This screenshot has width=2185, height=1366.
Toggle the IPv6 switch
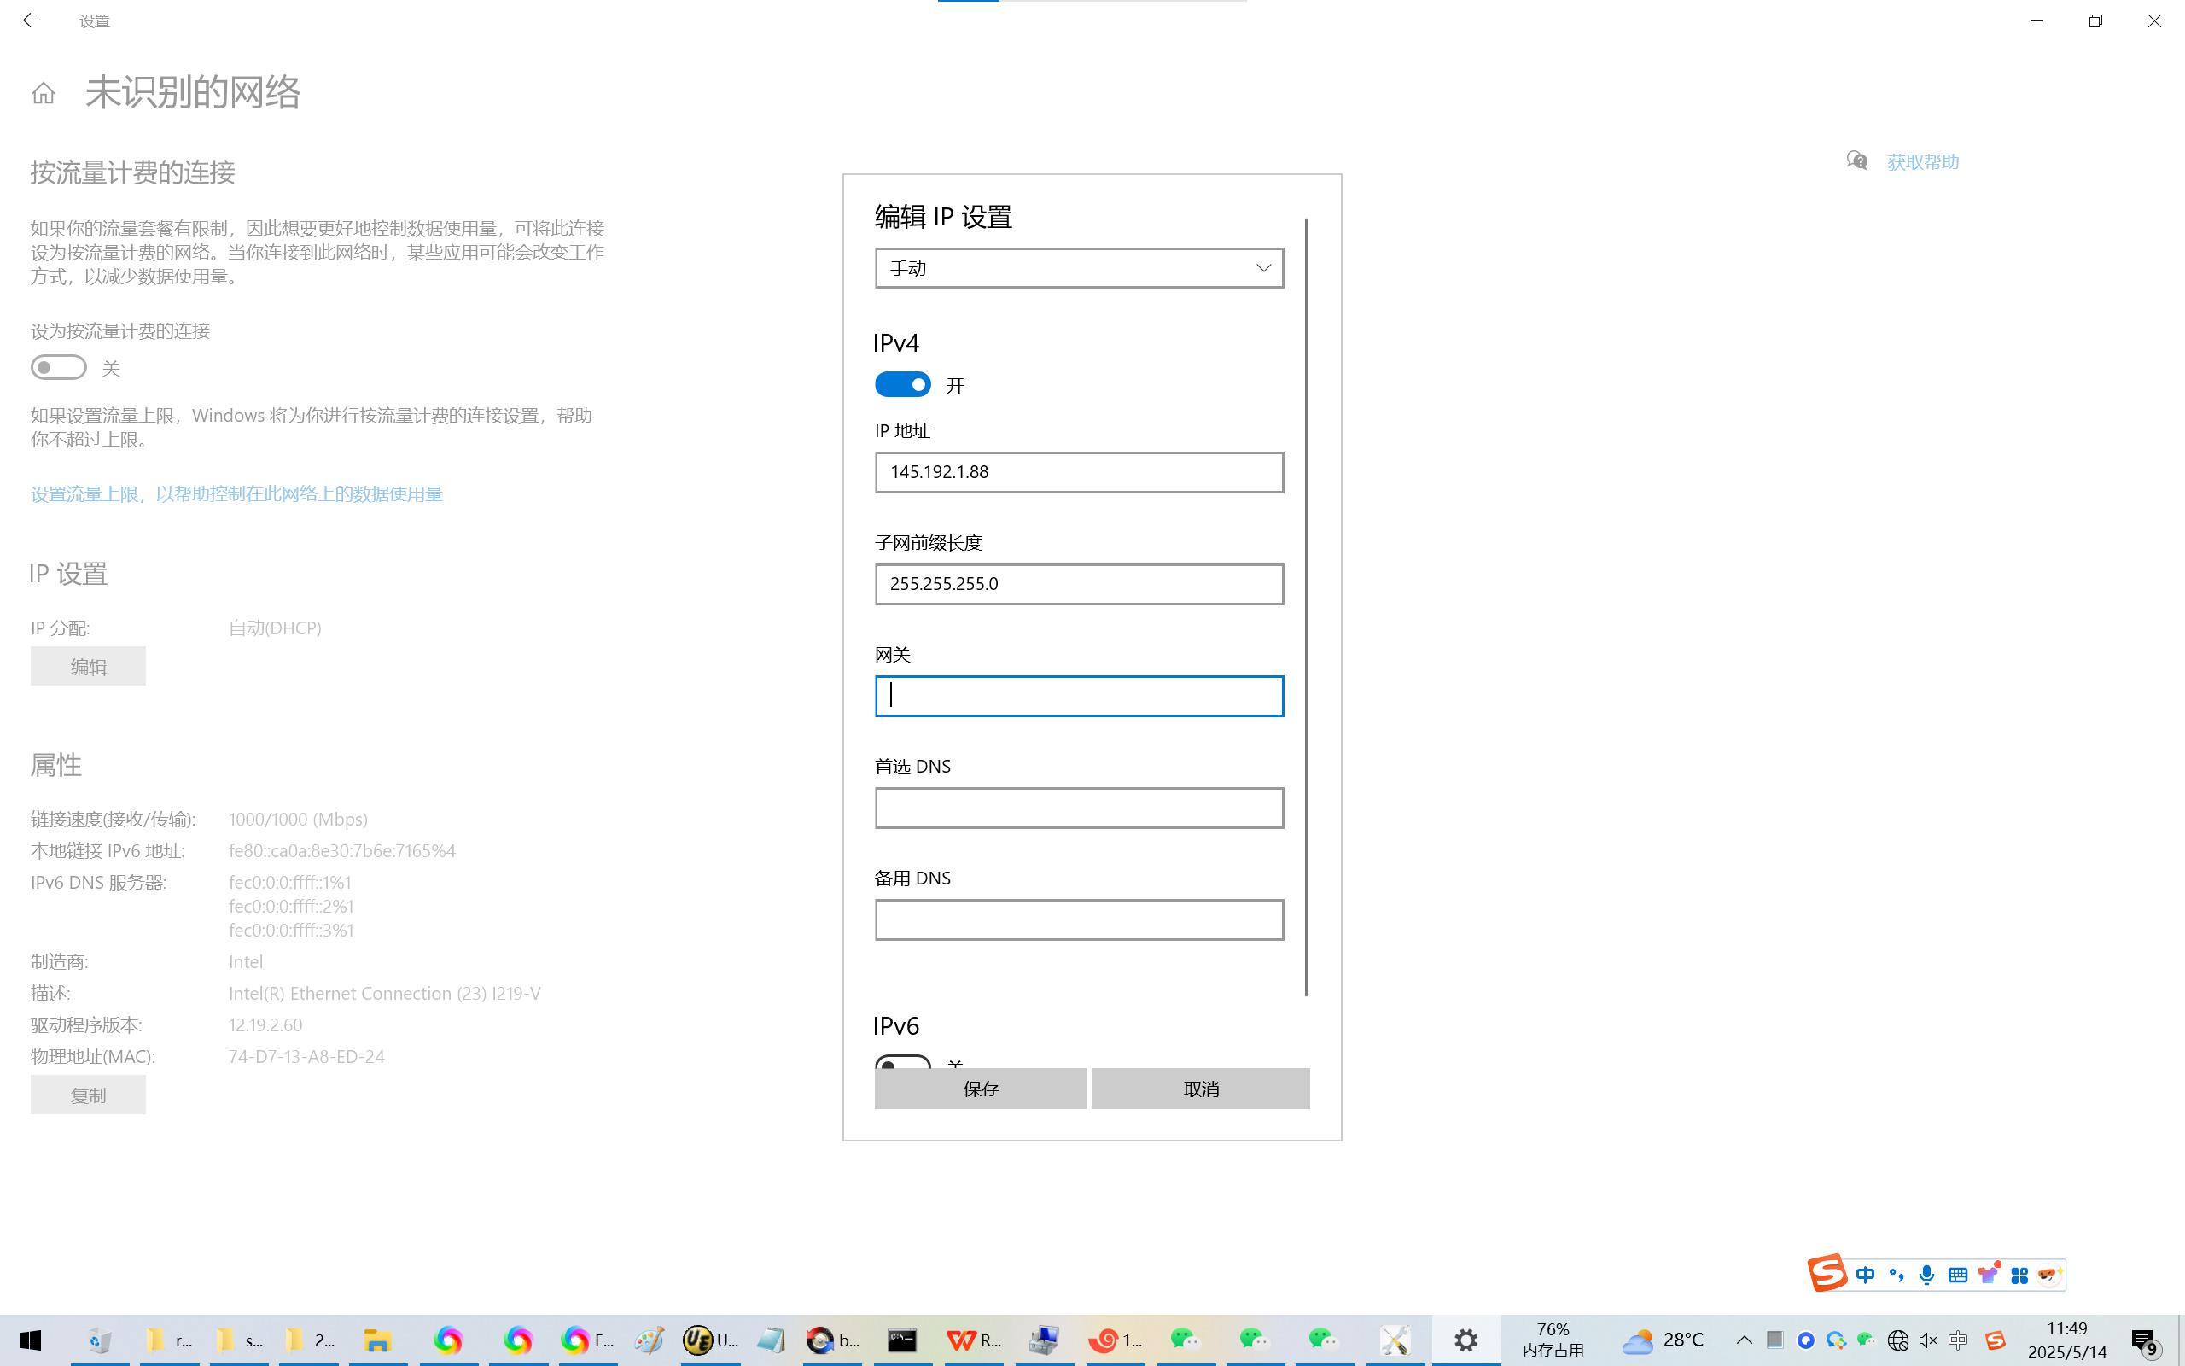(902, 1061)
